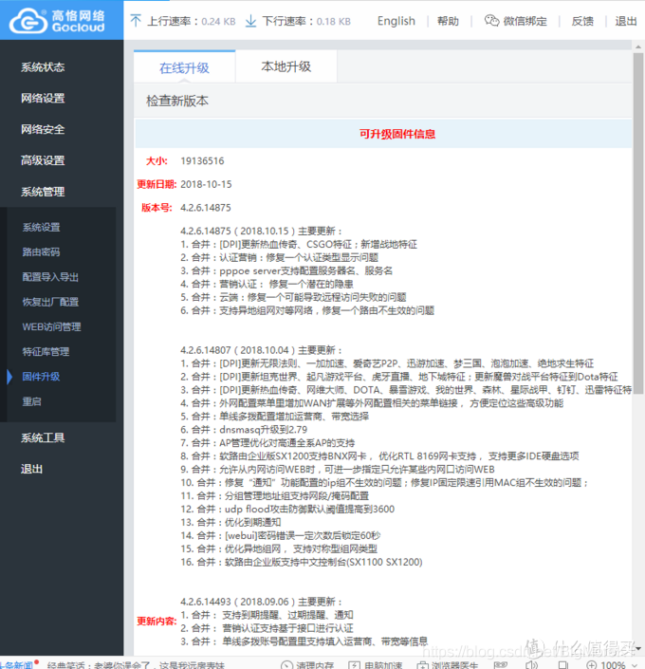Switch language to English

point(396,21)
